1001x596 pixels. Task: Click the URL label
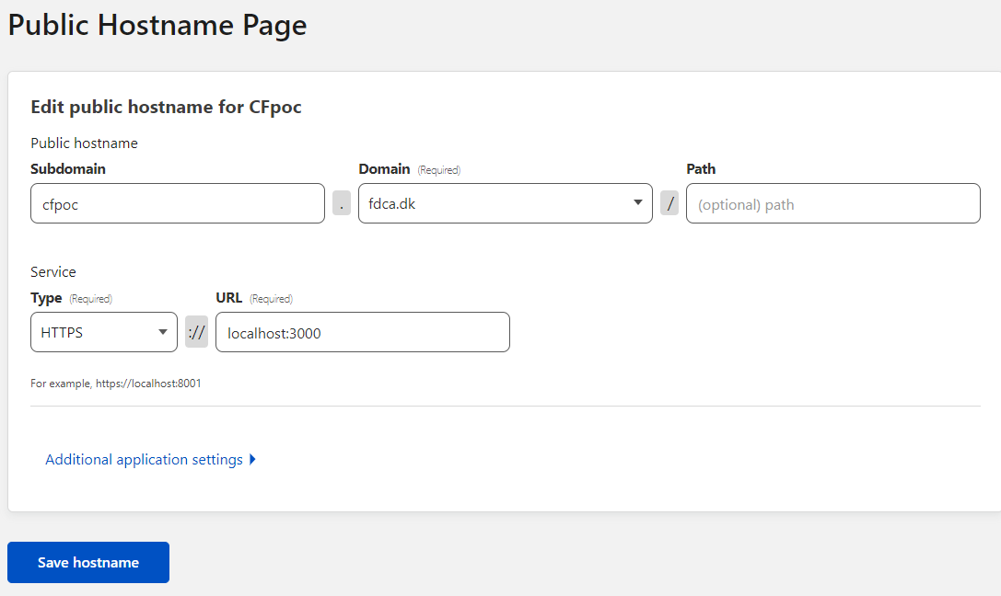click(228, 298)
